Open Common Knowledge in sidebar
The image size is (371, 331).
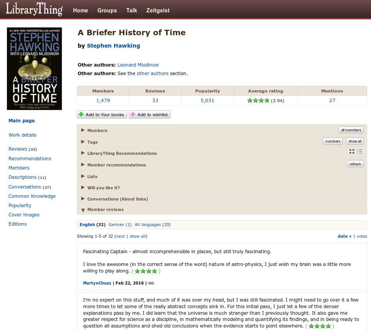click(32, 196)
